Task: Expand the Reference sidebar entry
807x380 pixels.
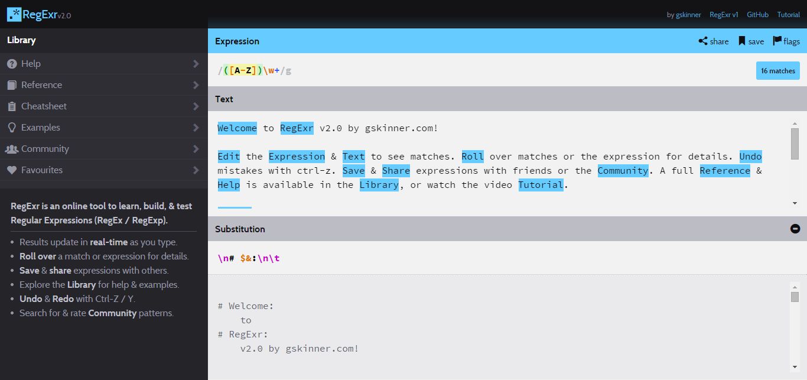Action: (196, 85)
